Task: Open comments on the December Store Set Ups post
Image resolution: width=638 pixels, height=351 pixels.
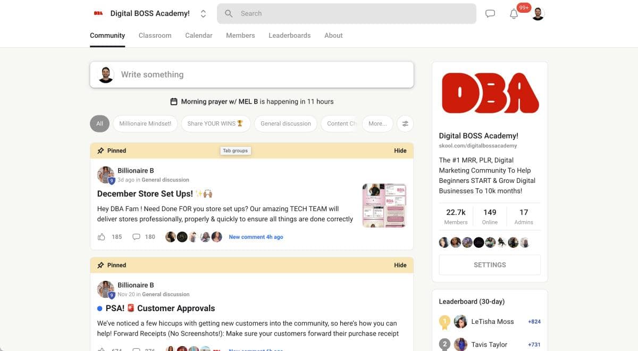Action: [136, 237]
